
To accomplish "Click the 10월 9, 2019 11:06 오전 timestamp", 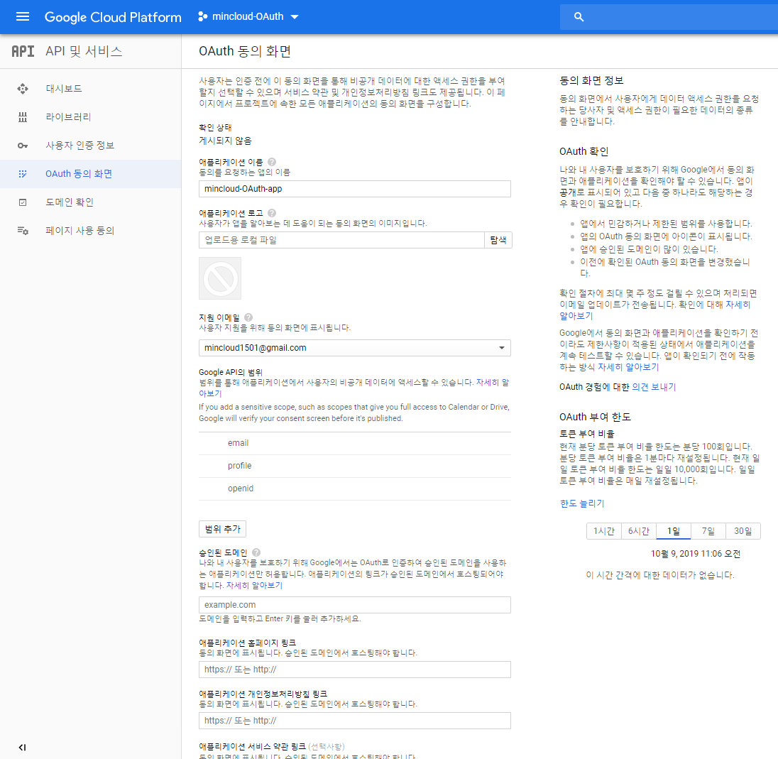I will tap(696, 554).
